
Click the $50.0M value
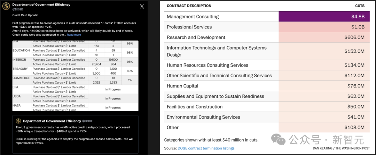tap(356, 107)
